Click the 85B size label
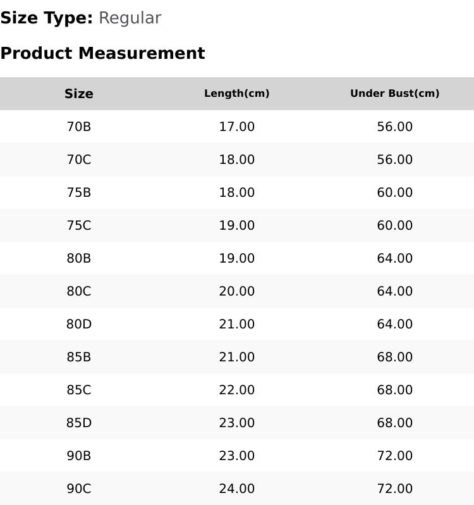The height and width of the screenshot is (505, 474). point(79,357)
